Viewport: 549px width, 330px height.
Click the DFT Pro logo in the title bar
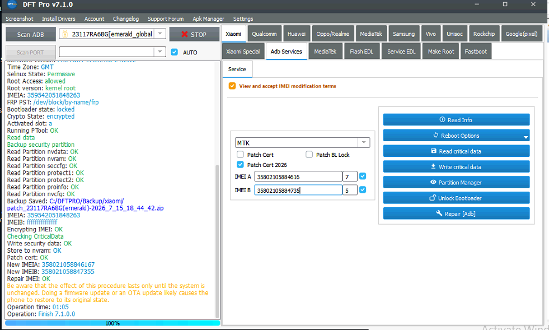12,4
